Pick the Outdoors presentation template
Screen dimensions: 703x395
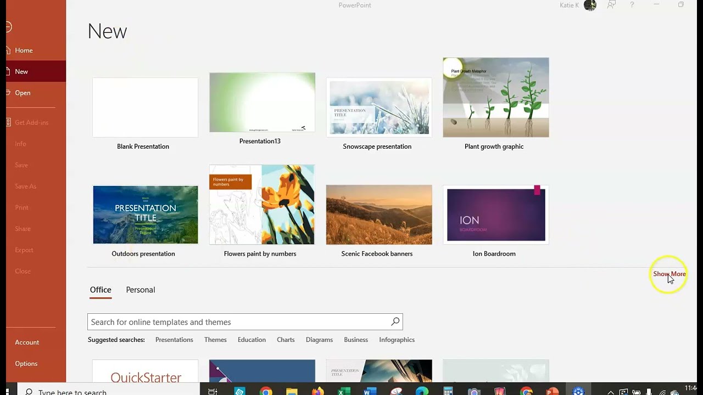point(145,215)
